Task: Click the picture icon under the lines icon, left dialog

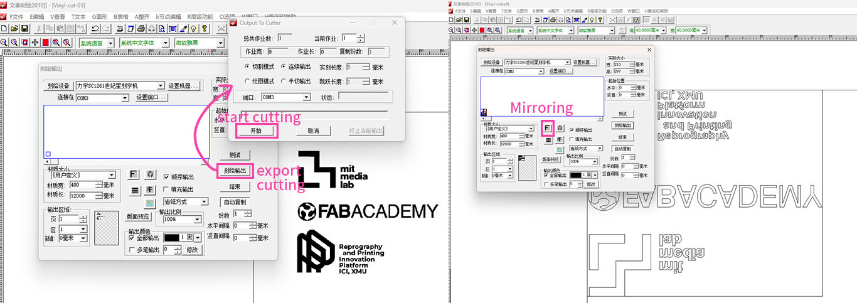Action: point(151,203)
